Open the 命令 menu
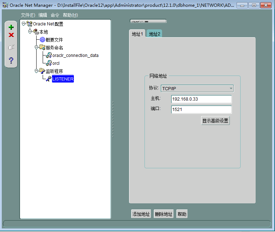Viewport: 275px width, 232px height. (55, 15)
